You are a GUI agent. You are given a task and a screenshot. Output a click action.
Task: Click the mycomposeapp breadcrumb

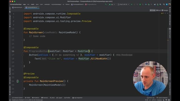(56, 4)
